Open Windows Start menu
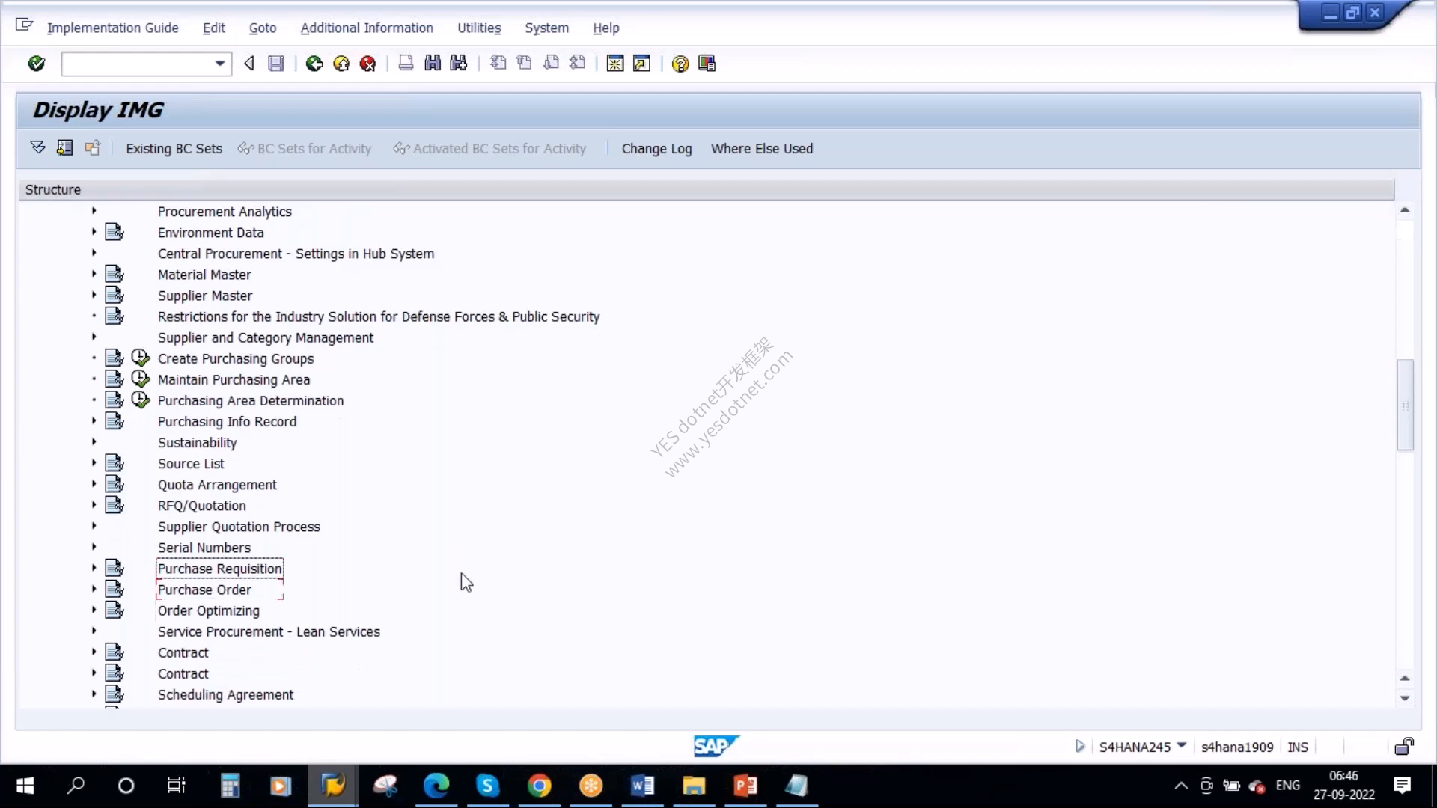 [x=25, y=786]
